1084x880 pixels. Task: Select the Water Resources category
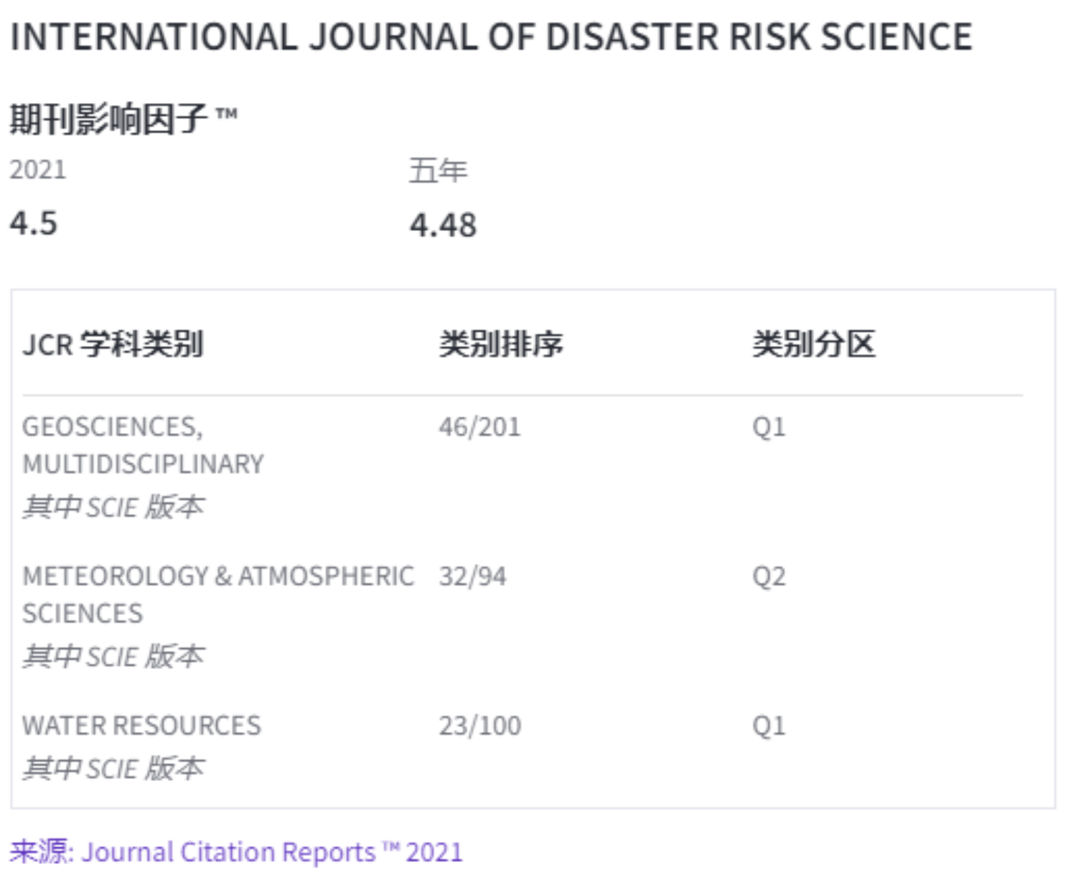click(x=141, y=726)
